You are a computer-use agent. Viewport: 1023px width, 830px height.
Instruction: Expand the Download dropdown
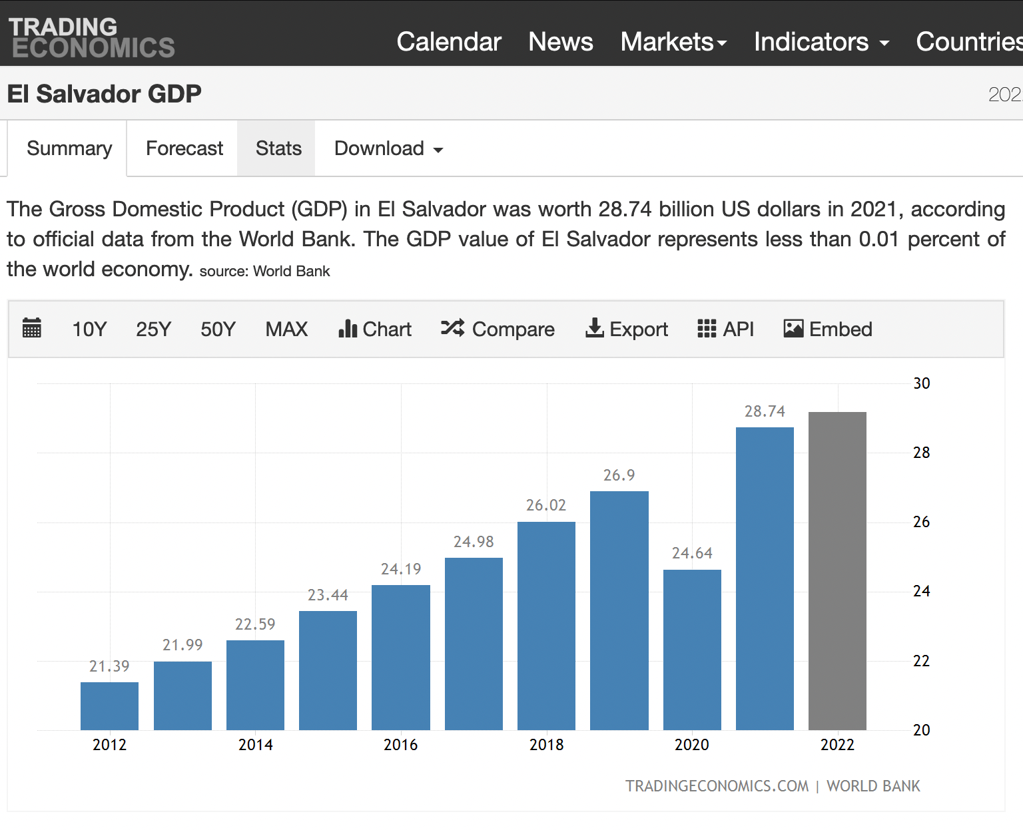click(389, 148)
